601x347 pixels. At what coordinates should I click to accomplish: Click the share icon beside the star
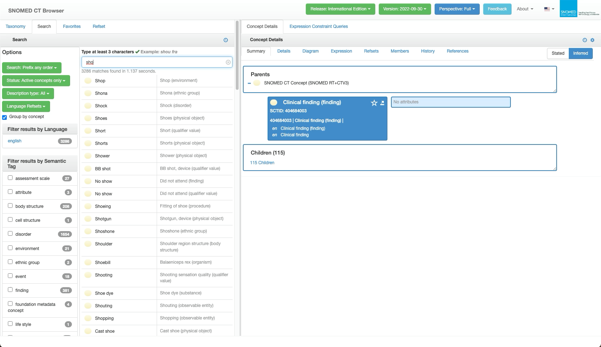[x=382, y=103]
